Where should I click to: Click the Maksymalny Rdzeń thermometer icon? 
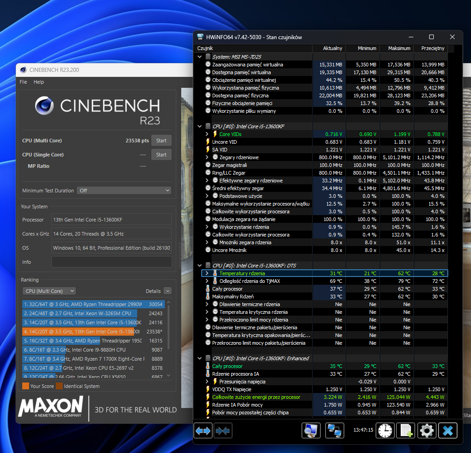(208, 297)
